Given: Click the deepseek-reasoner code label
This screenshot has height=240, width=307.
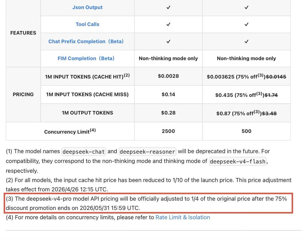Looking at the screenshot, I should point(147,152).
